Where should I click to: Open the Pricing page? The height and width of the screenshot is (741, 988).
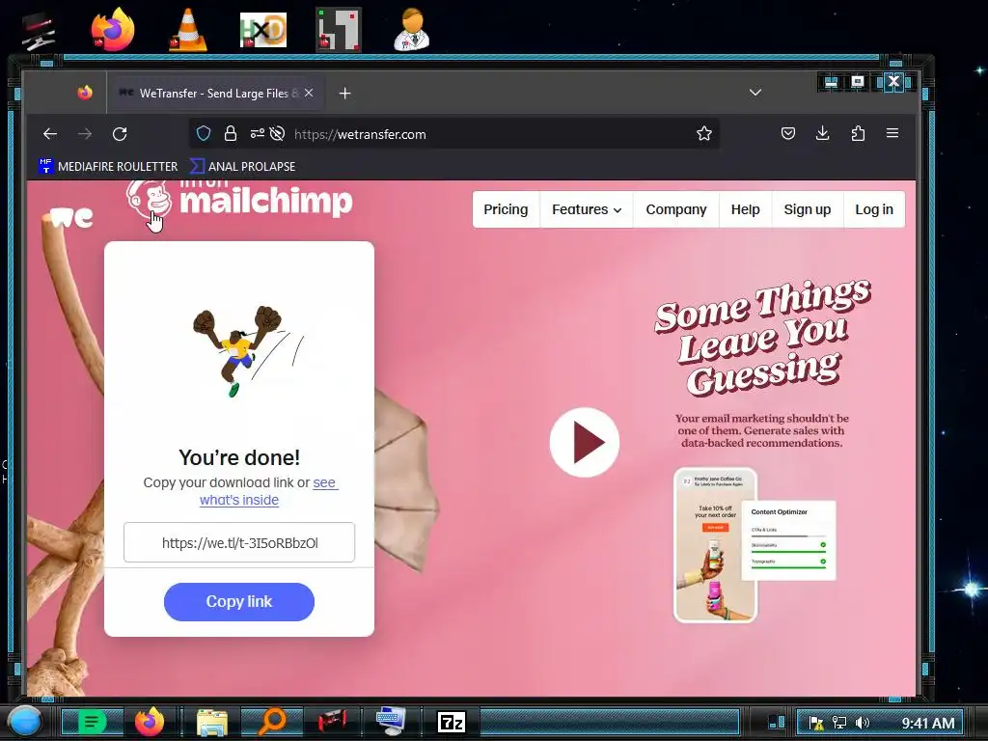[x=506, y=209]
